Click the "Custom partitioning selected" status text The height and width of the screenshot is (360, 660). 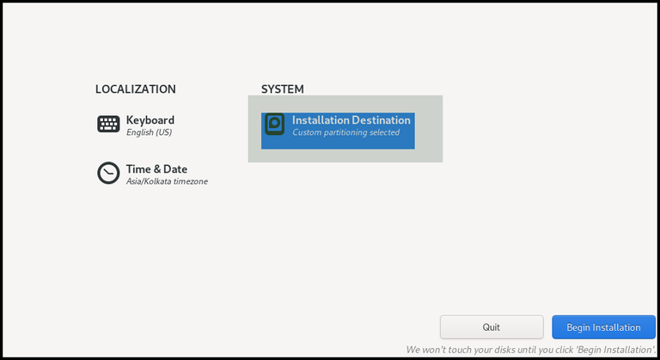coord(345,132)
